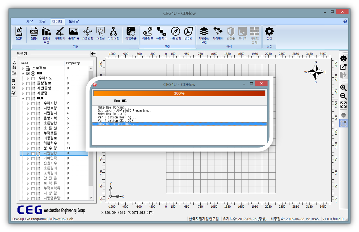Click the 이동경로 path icon
This screenshot has width=359, height=232.
click(x=148, y=34)
